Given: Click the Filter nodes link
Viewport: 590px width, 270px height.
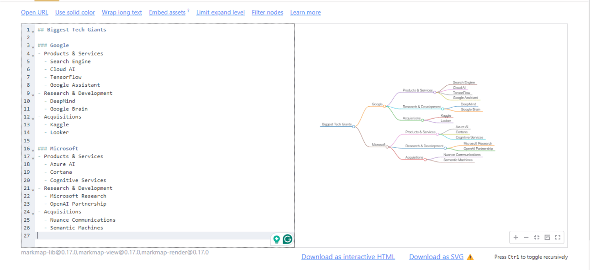Looking at the screenshot, I should [x=267, y=12].
